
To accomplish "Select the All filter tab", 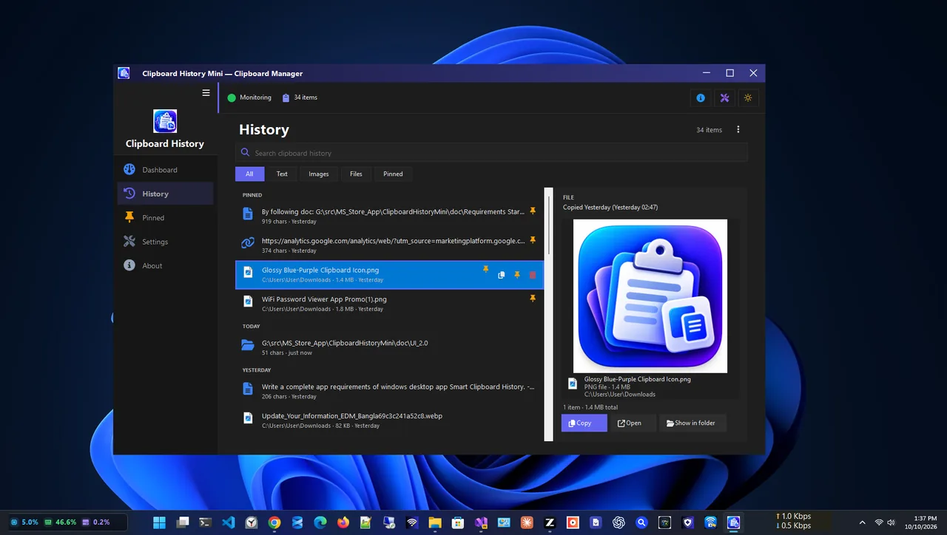I will click(x=249, y=174).
